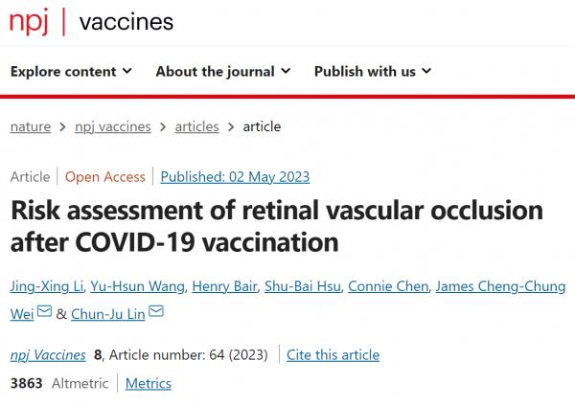This screenshot has height=406, width=575.
Task: Click the envelope icon after Chun-Ju Lin
Action: (156, 312)
